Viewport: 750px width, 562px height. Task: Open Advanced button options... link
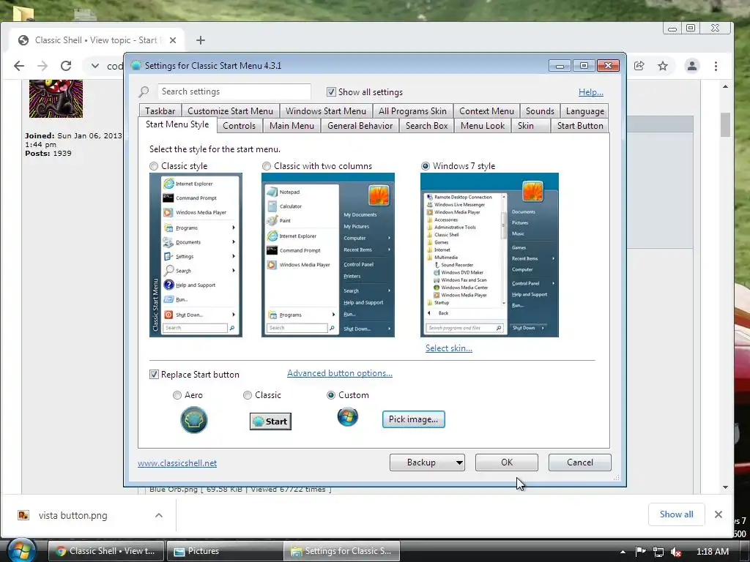[x=340, y=373]
